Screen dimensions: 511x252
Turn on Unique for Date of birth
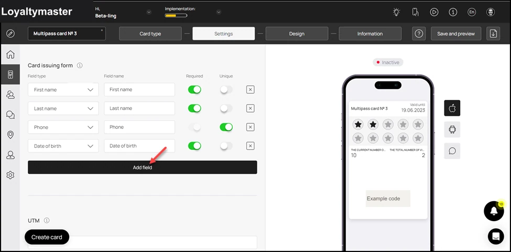pyautogui.click(x=226, y=146)
